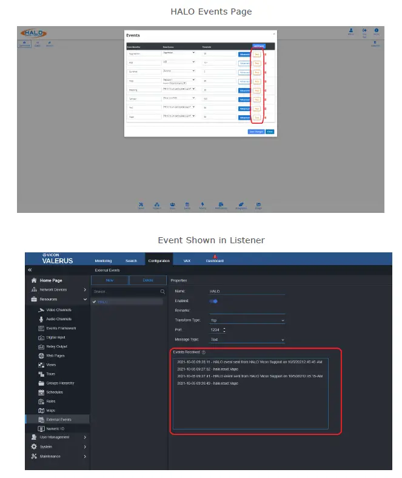Click Advanced button in Masking row
This screenshot has width=402, height=478.
244,91
